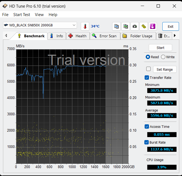Click the 34°C temperature reading
Image resolution: width=182 pixels, height=176 pixels.
click(95, 26)
